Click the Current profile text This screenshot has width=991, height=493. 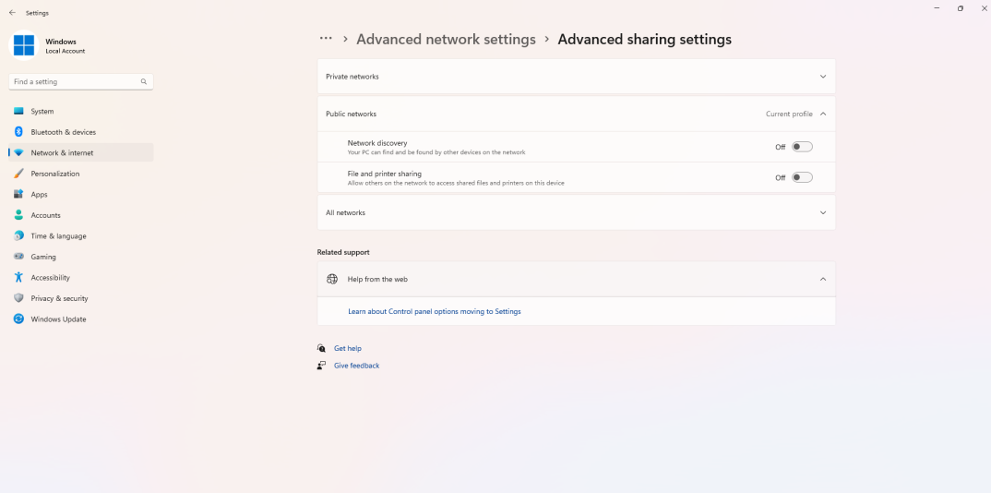(x=789, y=114)
